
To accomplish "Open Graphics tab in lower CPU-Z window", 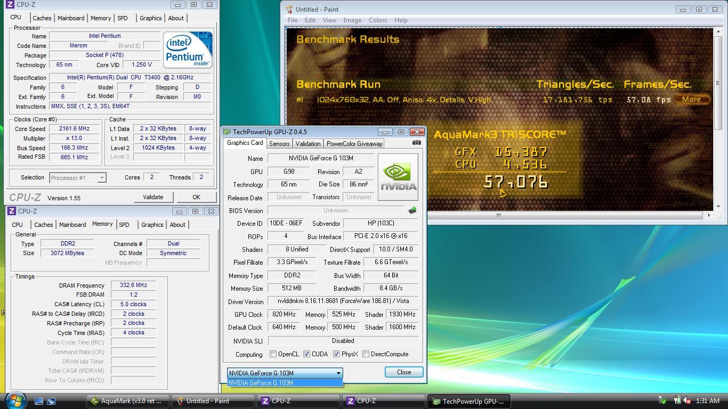I will 152,225.
